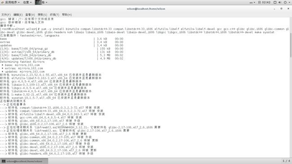Click the '(4/4): updates/7/x86_64/primary_db' line
Viewport: 292px width, 164px height.
pos(62,59)
